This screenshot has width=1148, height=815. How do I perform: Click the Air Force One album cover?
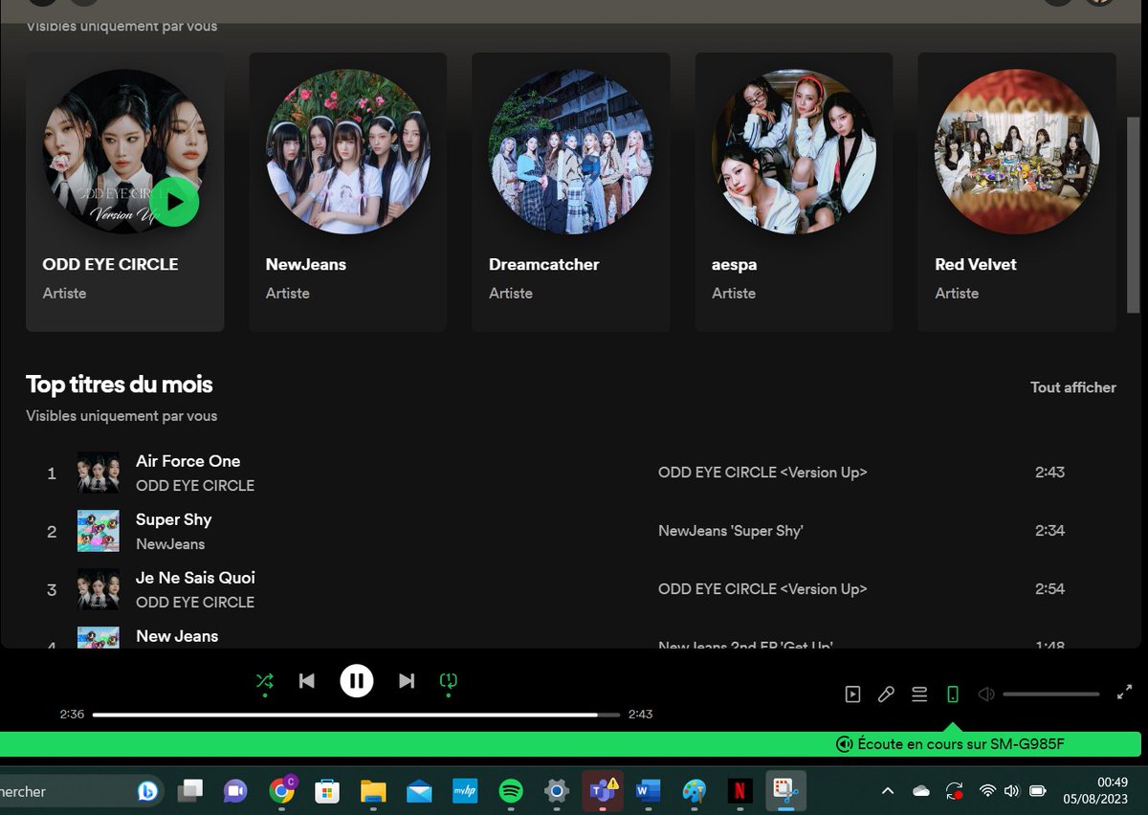click(x=99, y=473)
